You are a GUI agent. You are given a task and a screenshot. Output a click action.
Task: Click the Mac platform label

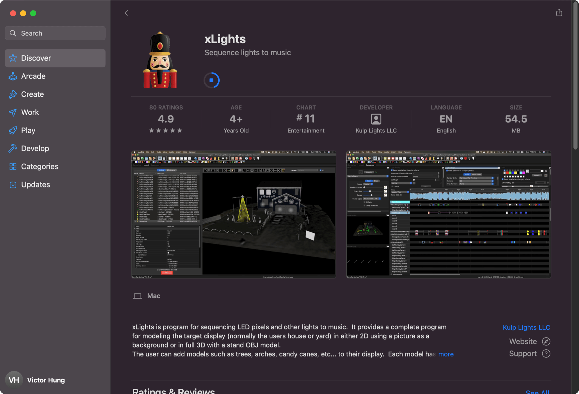(x=154, y=296)
